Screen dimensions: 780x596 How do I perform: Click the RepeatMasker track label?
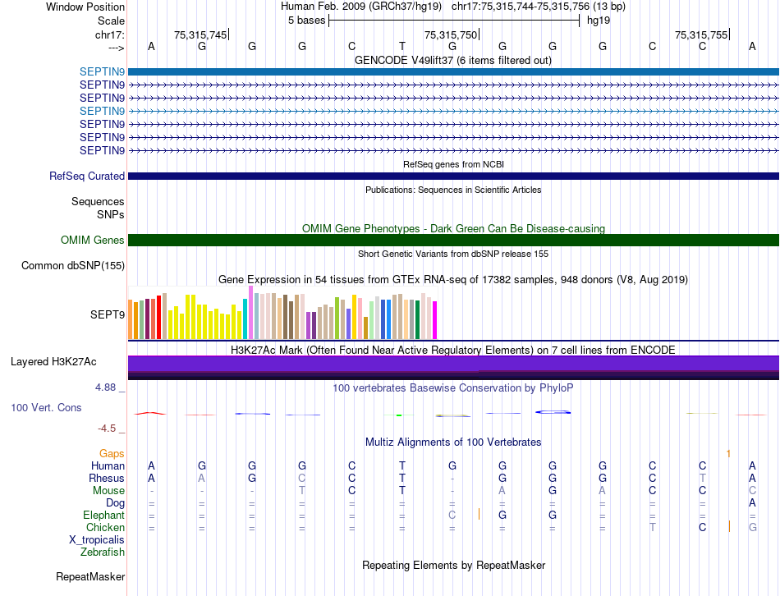(90, 577)
